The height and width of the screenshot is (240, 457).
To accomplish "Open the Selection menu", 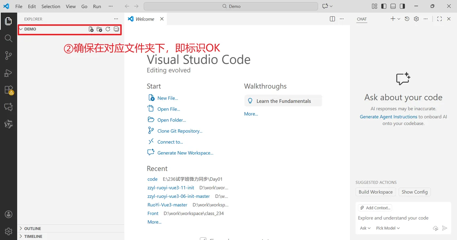I will pyautogui.click(x=51, y=6).
